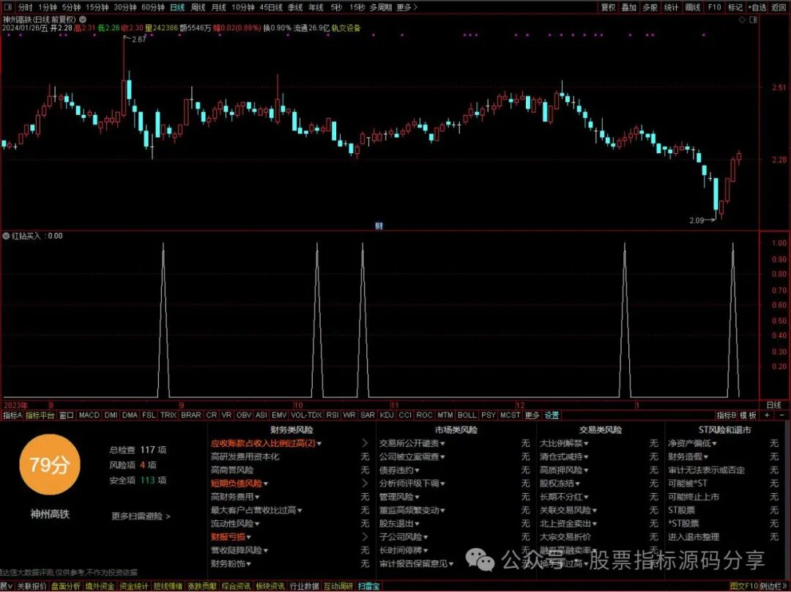Click the arrow at the 财报亏损 row end

[x=365, y=536]
